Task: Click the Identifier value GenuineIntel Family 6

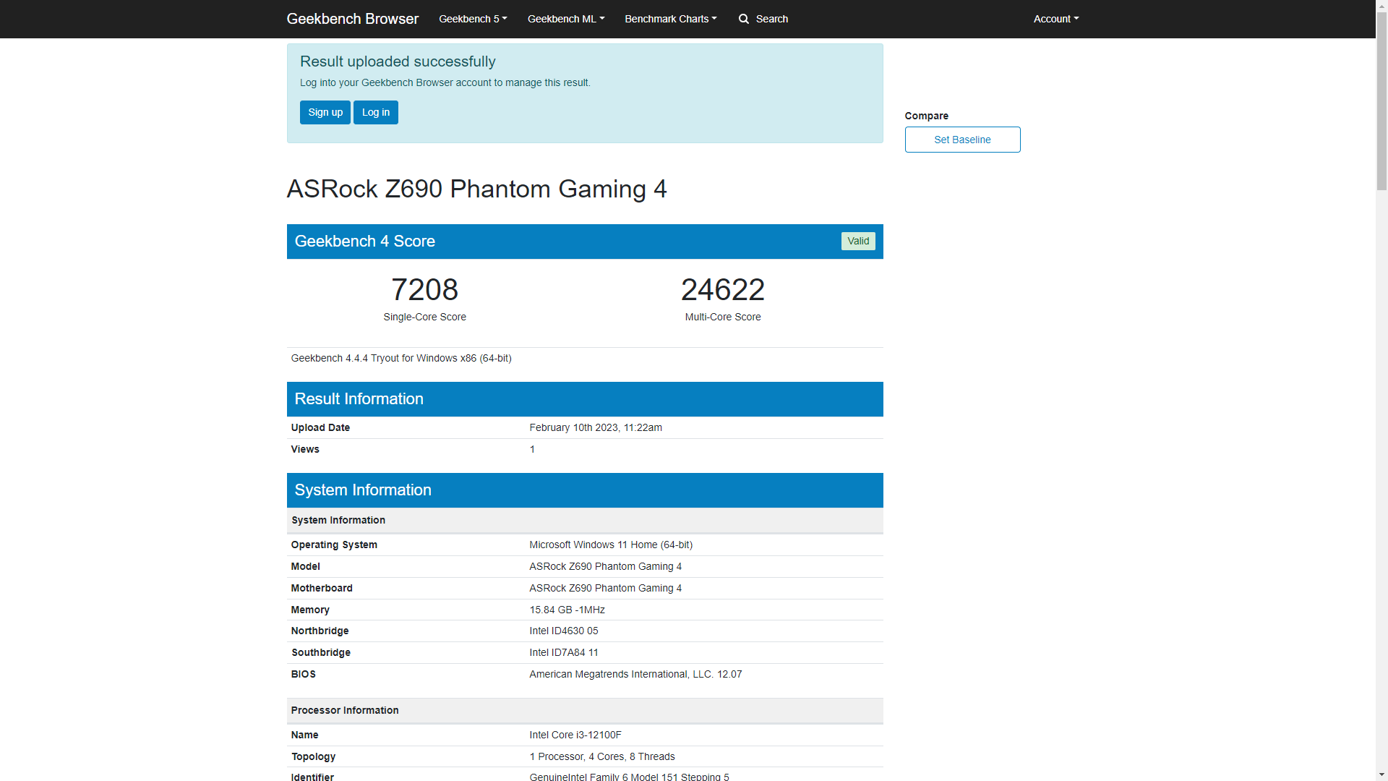Action: [629, 777]
